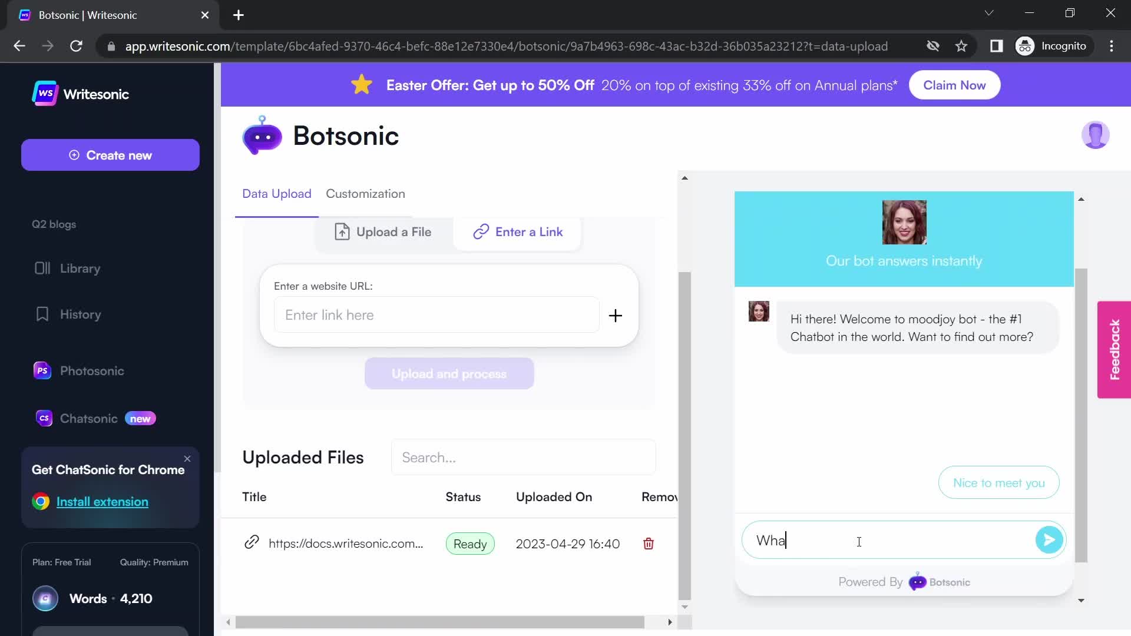This screenshot has height=636, width=1131.
Task: Delete the docs.writesonic.com uploaded file
Action: point(649,544)
